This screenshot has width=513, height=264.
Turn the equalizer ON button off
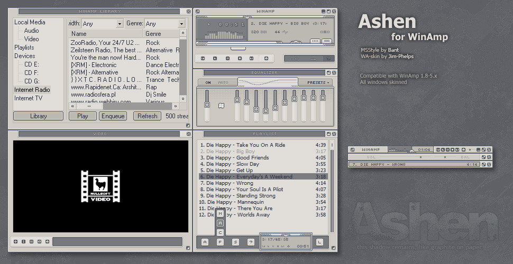pyautogui.click(x=208, y=83)
